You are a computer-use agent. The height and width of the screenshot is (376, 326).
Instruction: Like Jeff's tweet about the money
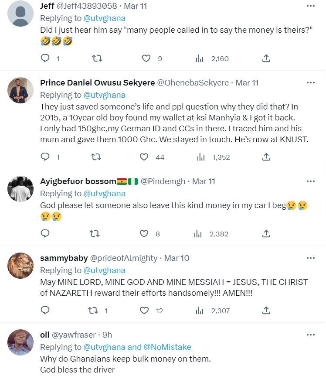(146, 58)
